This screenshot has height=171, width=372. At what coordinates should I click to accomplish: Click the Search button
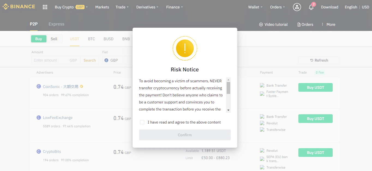click(x=89, y=60)
